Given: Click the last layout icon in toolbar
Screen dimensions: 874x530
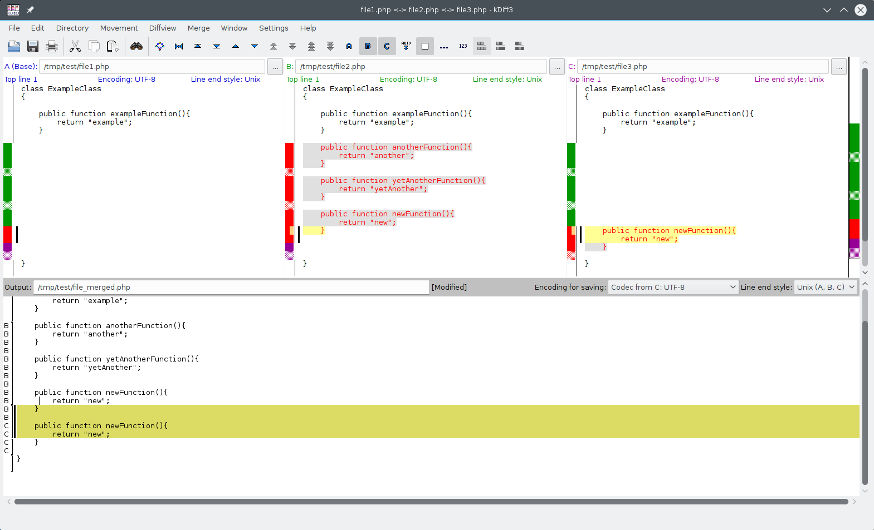Looking at the screenshot, I should [x=520, y=46].
